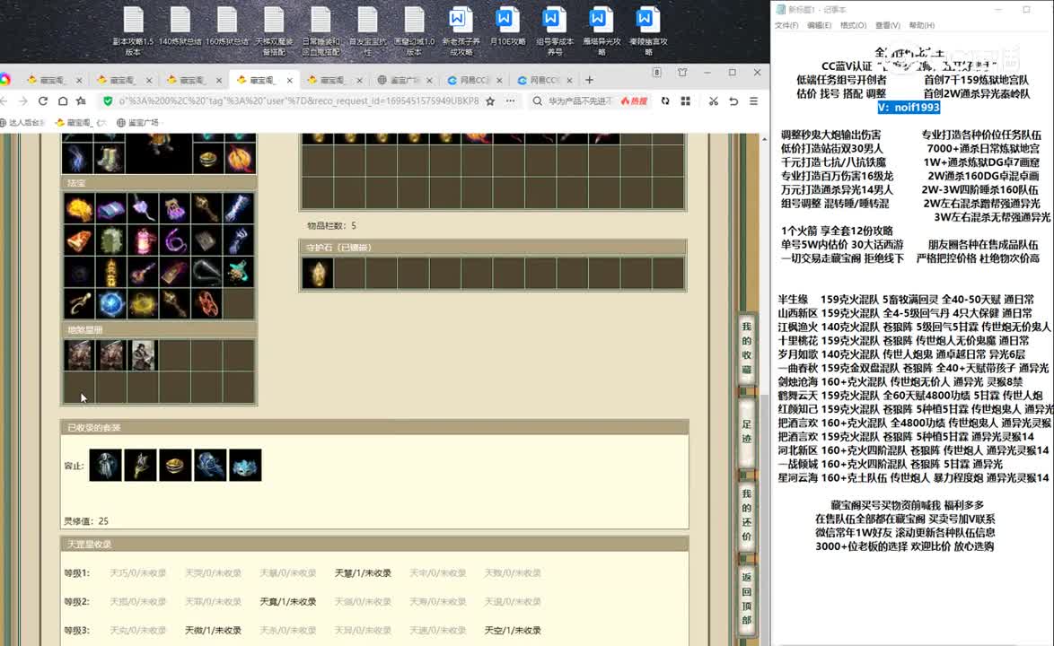Click the browser home icon
The height and width of the screenshot is (646, 1054).
(63, 100)
